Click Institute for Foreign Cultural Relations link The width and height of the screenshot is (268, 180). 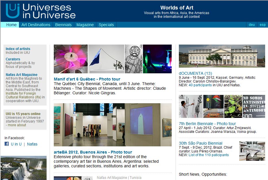(23, 95)
